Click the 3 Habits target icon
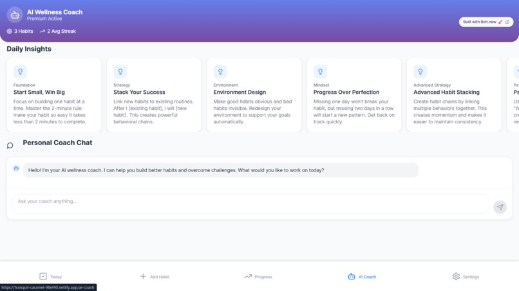Viewport: 519px width, 291px height. pos(9,31)
